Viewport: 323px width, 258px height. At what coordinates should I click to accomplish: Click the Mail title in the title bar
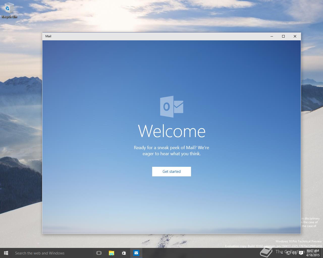click(x=48, y=36)
